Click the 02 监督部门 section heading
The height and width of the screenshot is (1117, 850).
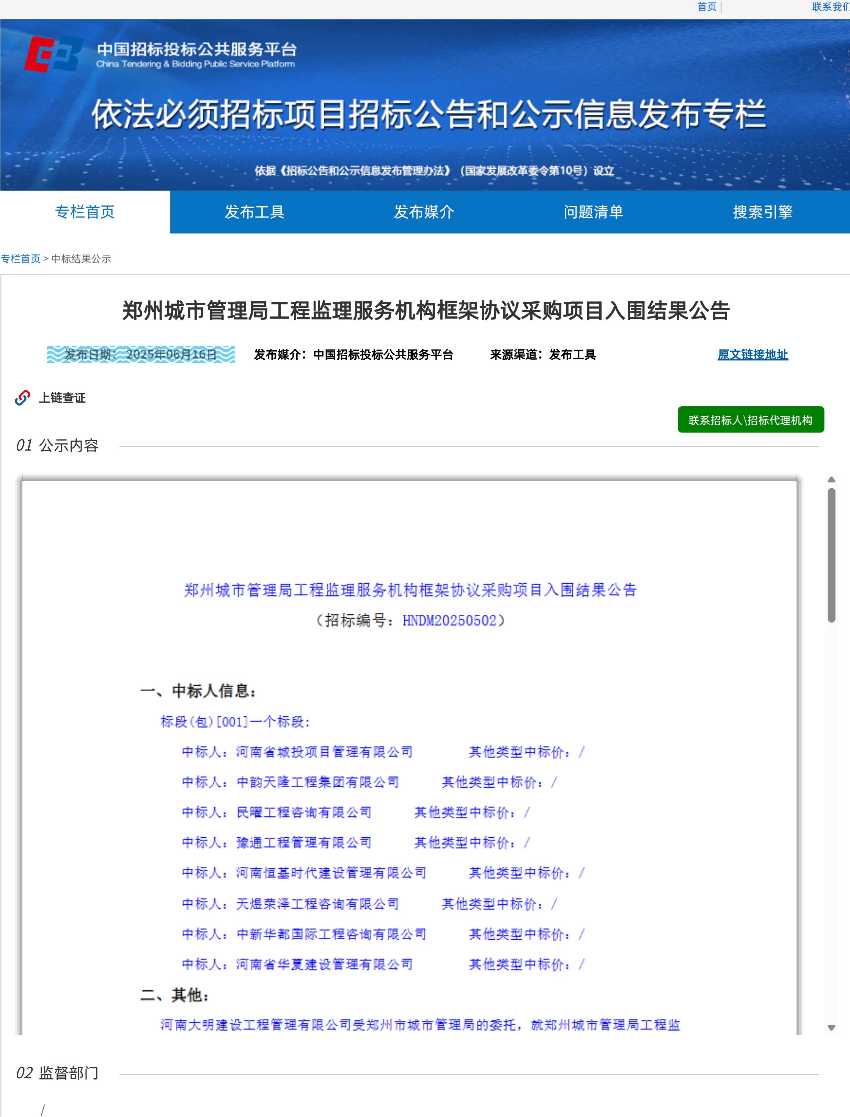point(57,1073)
